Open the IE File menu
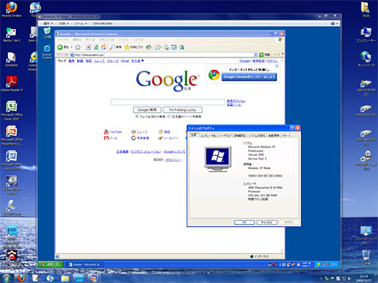378x283 pixels. (x=63, y=39)
